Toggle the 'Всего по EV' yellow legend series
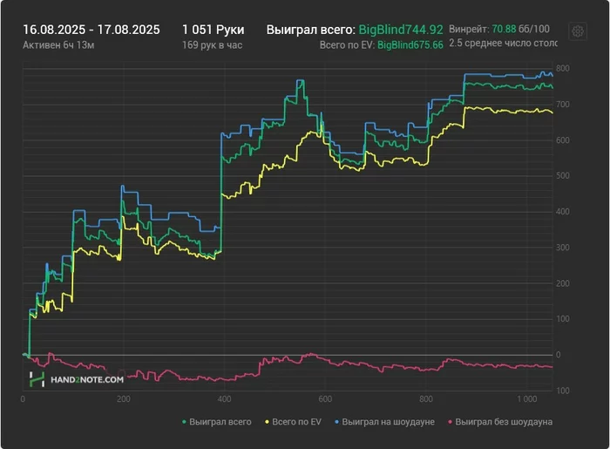The width and height of the screenshot is (610, 449). [x=294, y=422]
